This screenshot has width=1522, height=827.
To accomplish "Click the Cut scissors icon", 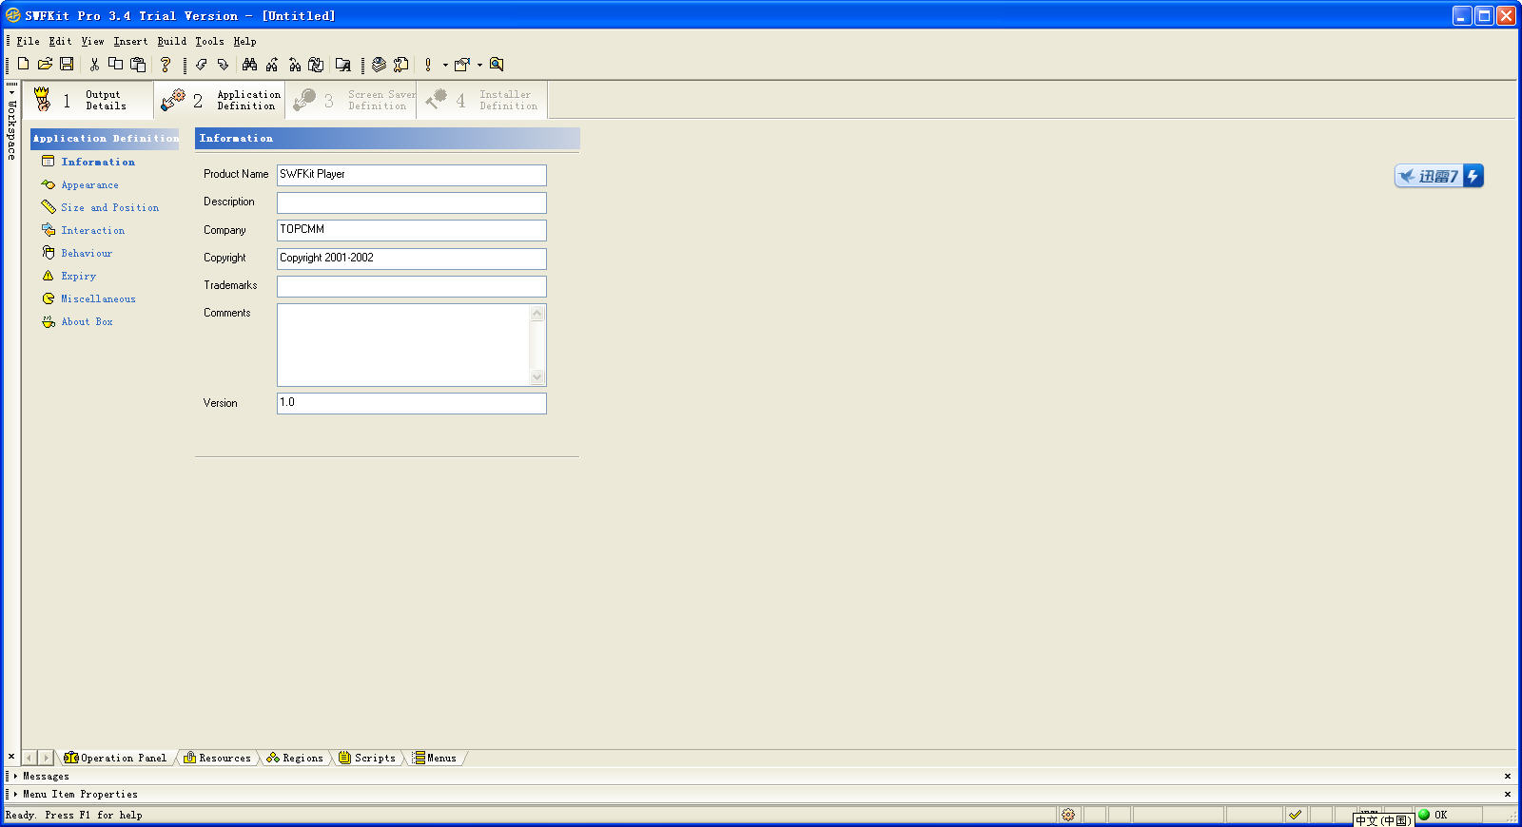I will (94, 64).
